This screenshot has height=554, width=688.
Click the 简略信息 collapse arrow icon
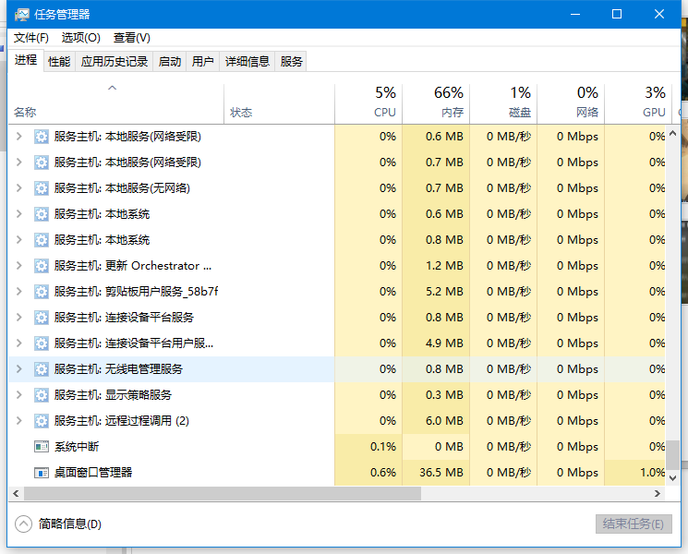tap(23, 524)
